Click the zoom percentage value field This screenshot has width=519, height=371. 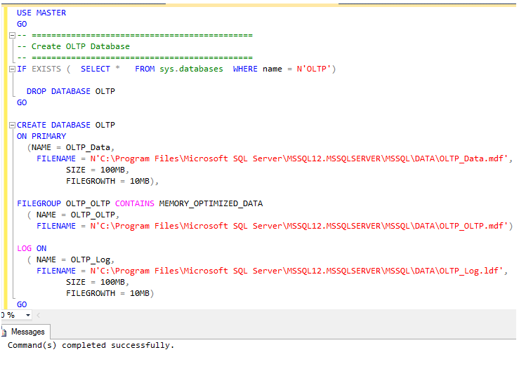[8, 315]
